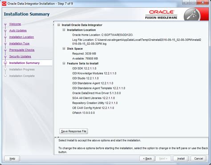Select ODI Studio 12.2.1.1.0 row
This screenshot has width=211, height=165.
click(x=85, y=78)
